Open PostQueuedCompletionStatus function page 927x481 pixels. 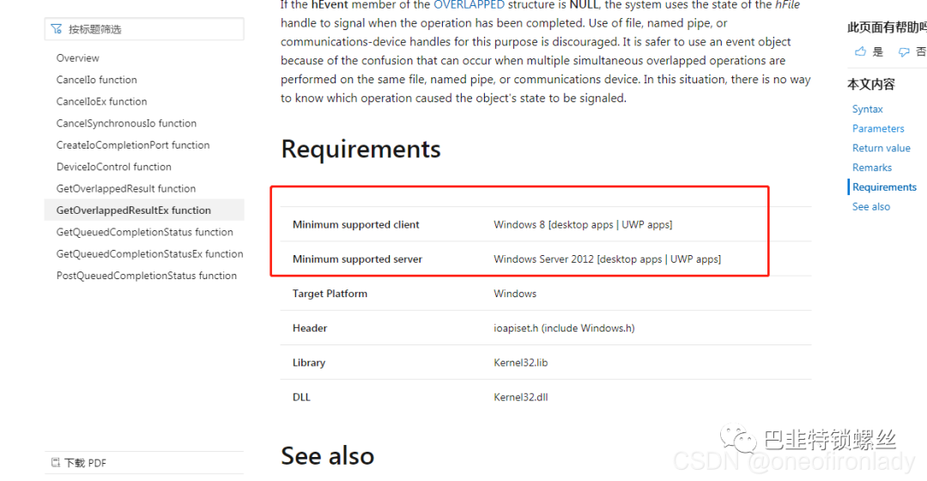(x=147, y=276)
